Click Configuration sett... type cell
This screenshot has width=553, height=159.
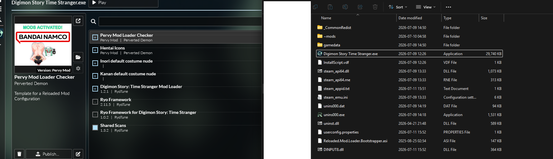pyautogui.click(x=460, y=97)
